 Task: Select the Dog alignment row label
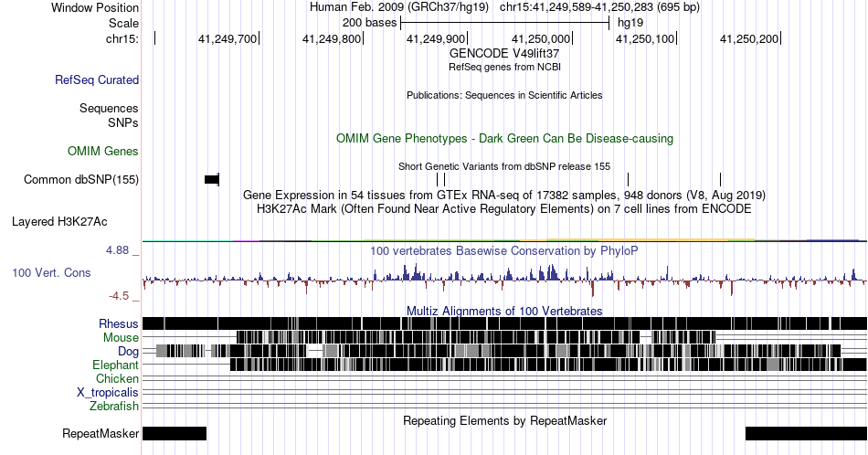coord(129,351)
